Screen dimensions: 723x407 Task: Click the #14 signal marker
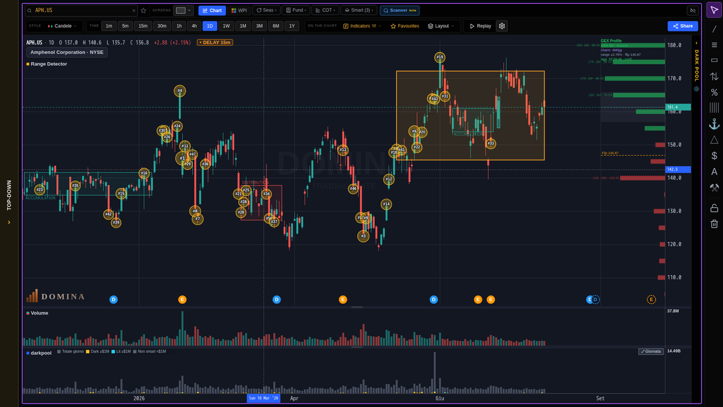(386, 204)
